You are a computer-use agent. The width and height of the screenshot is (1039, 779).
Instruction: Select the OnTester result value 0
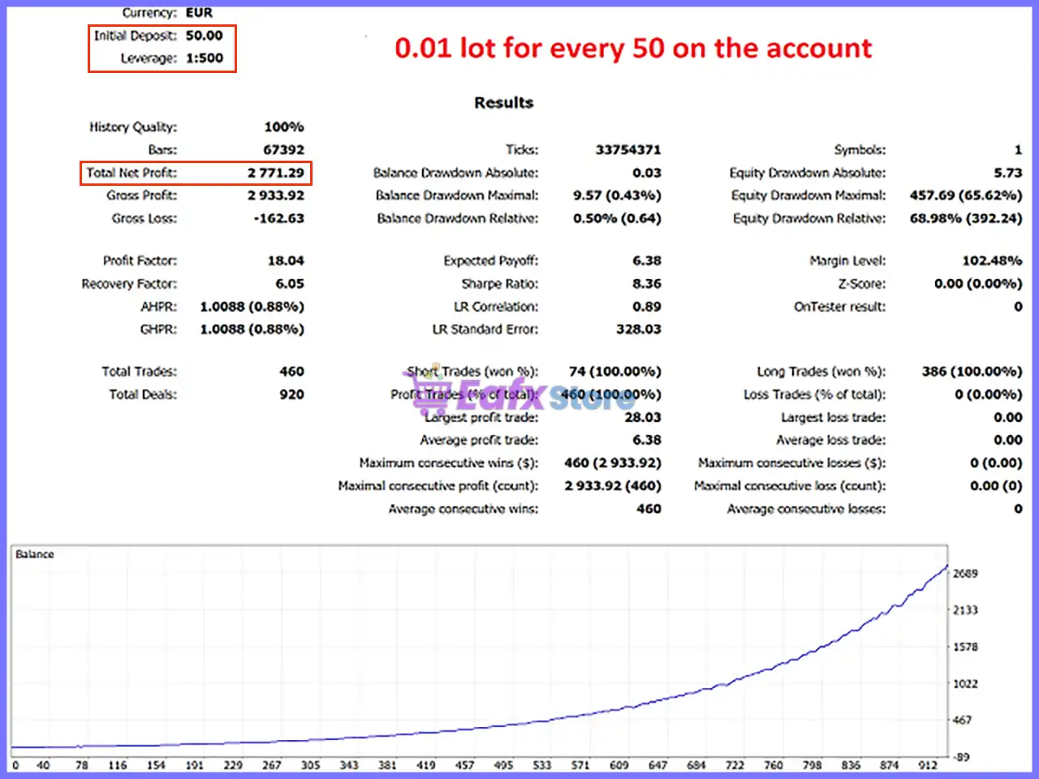pyautogui.click(x=1018, y=307)
